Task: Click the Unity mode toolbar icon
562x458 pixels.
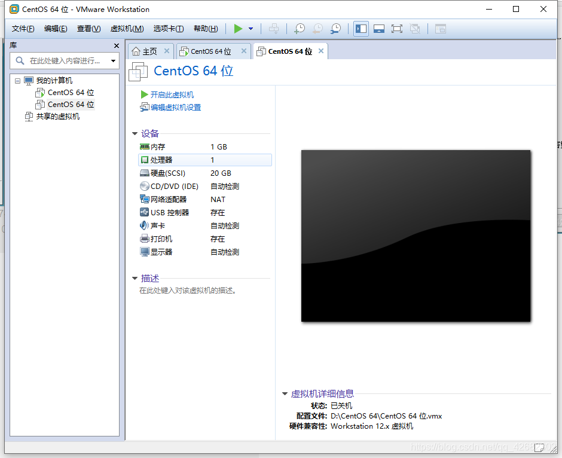Action: [x=415, y=29]
